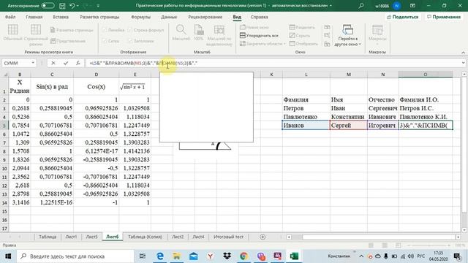Open Quick Access Toolbar customize dropdown

(98, 6)
